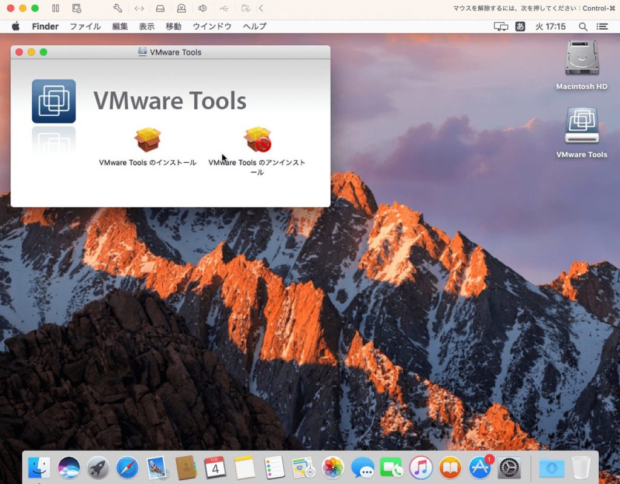
Task: Pause the virtual machine from the toolbar
Action: coord(56,8)
